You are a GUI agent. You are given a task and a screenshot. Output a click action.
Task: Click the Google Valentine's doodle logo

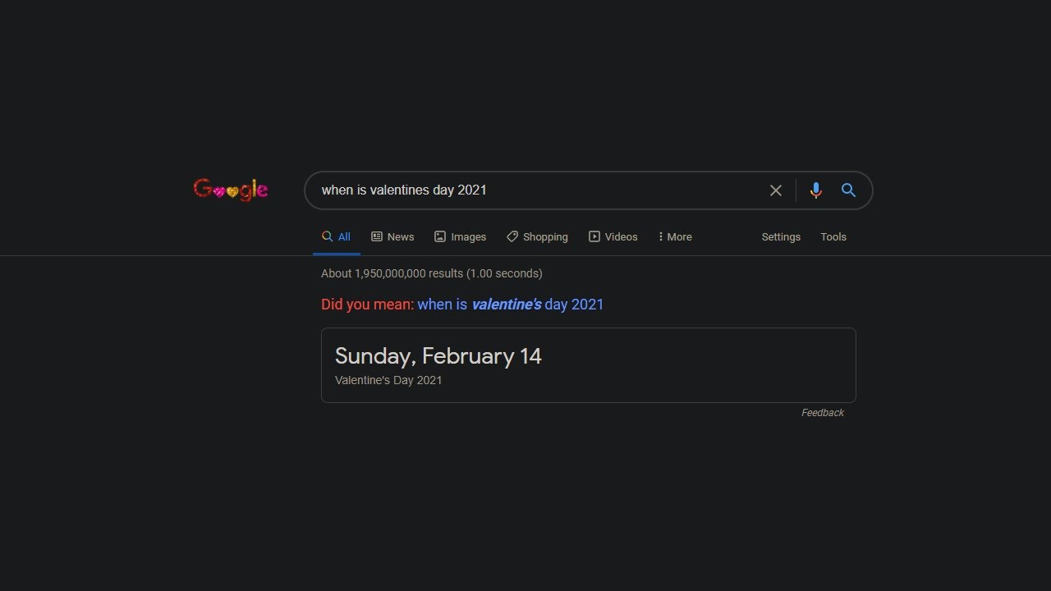click(231, 190)
